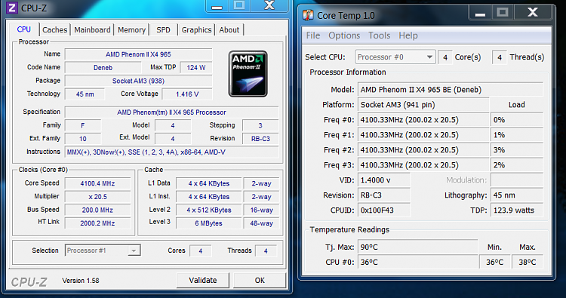Viewport: 566px width, 298px height.
Task: Click the CPUID value 0x100F43
Action: click(383, 210)
